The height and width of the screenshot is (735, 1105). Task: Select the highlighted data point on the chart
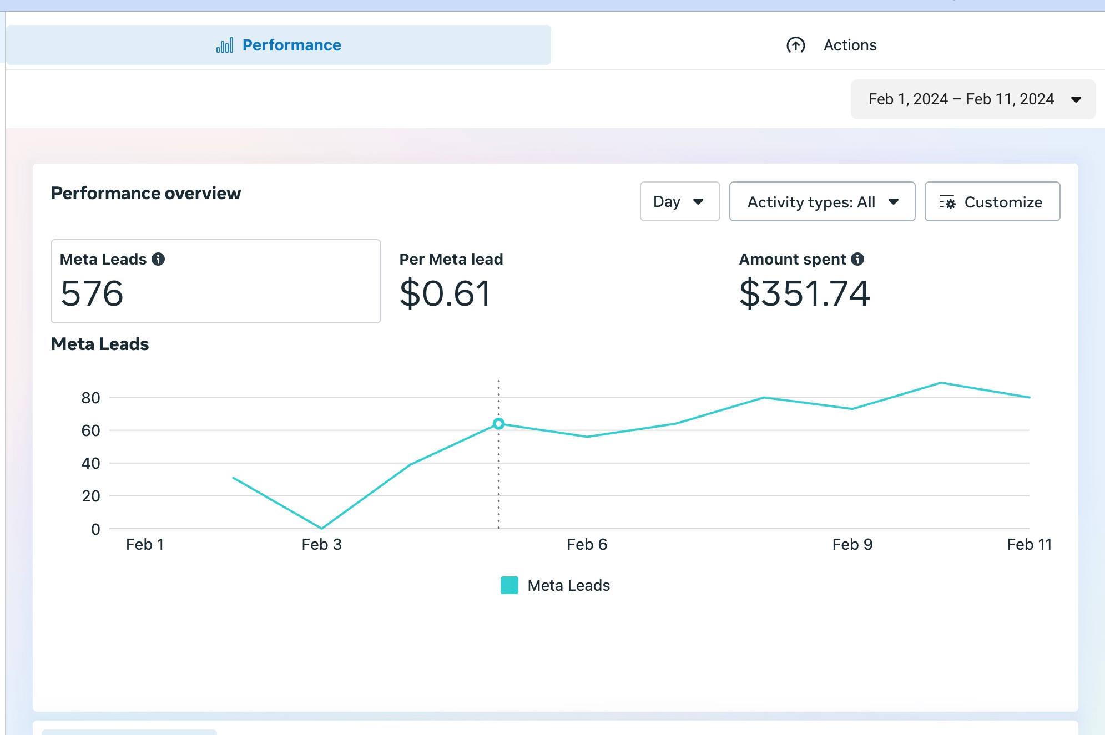tap(499, 423)
